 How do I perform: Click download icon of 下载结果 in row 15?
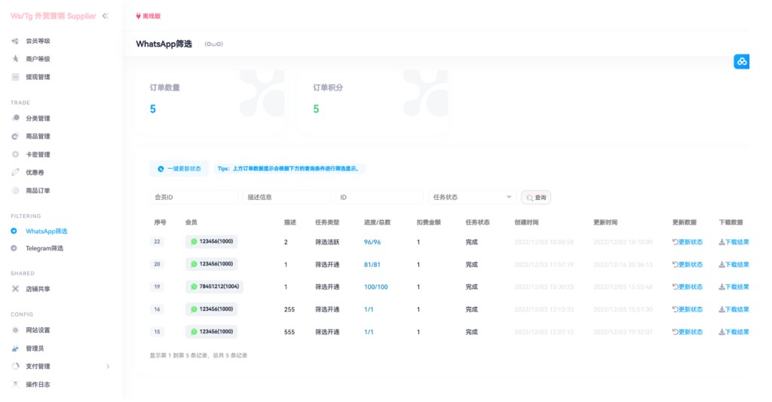721,332
